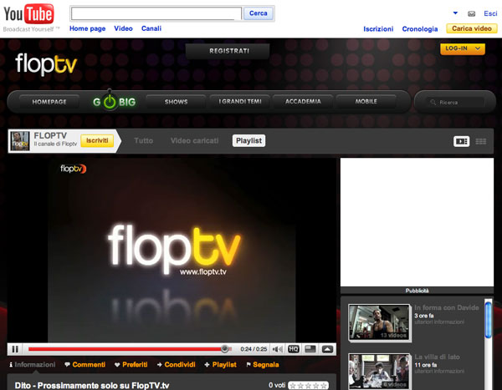
Task: Select MOBILE menu item
Action: 366,102
